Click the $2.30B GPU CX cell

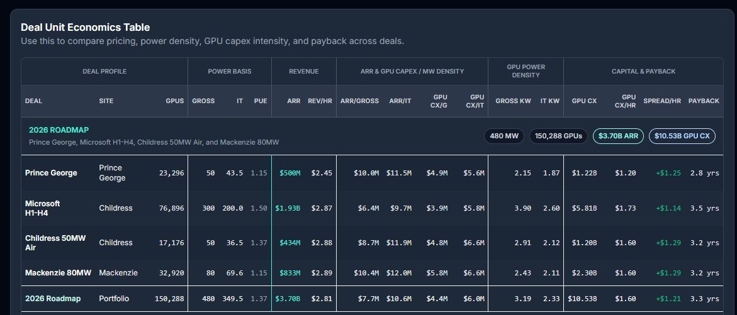click(584, 273)
